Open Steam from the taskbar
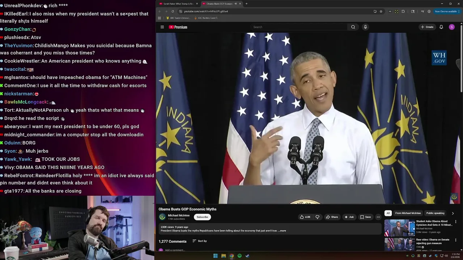Screen dimensions: 463x260 (247, 256)
